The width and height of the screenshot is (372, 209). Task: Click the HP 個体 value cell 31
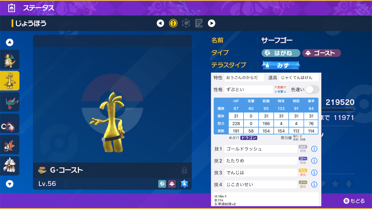(236, 116)
